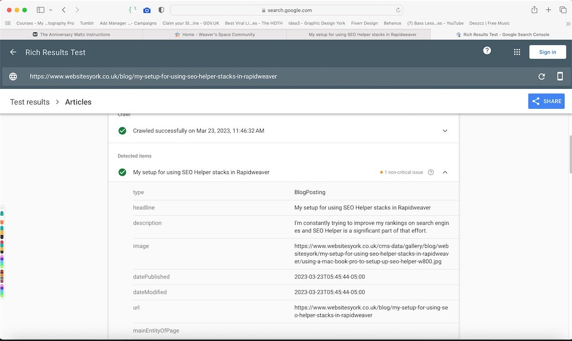The height and width of the screenshot is (341, 572).
Task: Click the 1 non-critical issue label
Action: (404, 172)
